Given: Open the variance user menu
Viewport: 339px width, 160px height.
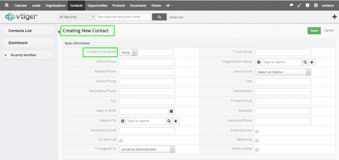Looking at the screenshot, I should coord(329,6).
